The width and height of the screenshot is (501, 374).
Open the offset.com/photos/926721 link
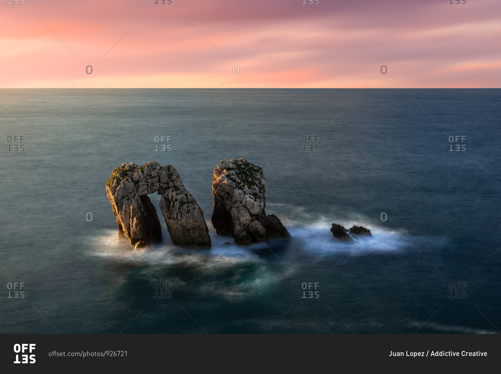click(x=88, y=354)
